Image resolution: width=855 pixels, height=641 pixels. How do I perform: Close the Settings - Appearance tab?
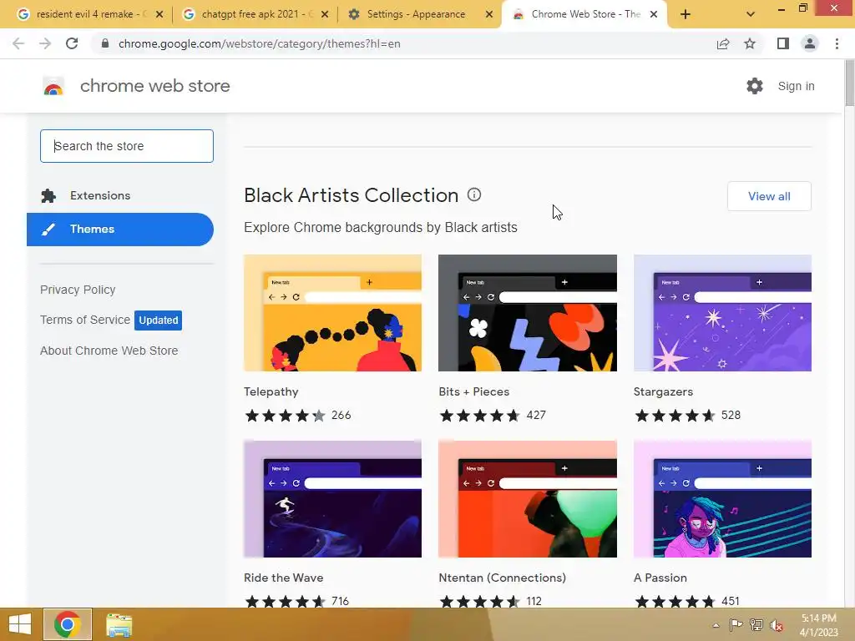489,14
